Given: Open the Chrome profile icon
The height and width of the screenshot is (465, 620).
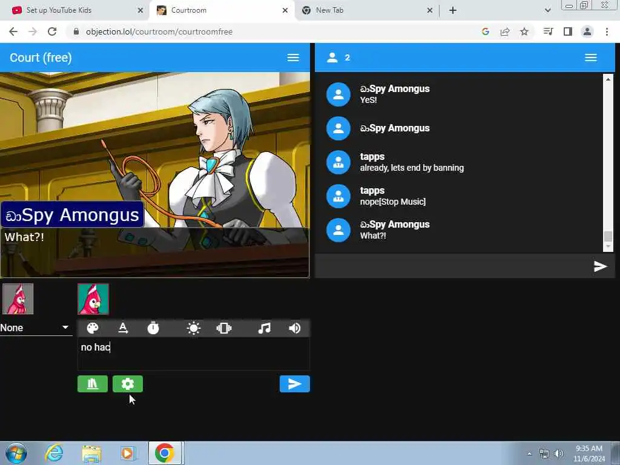Looking at the screenshot, I should (x=587, y=31).
